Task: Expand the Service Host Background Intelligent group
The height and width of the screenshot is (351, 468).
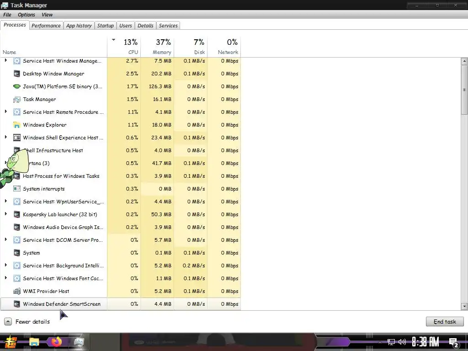Action: (x=5, y=265)
